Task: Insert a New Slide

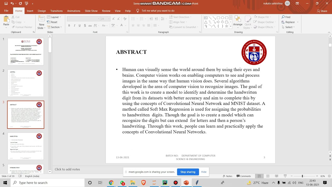Action: (x=41, y=22)
